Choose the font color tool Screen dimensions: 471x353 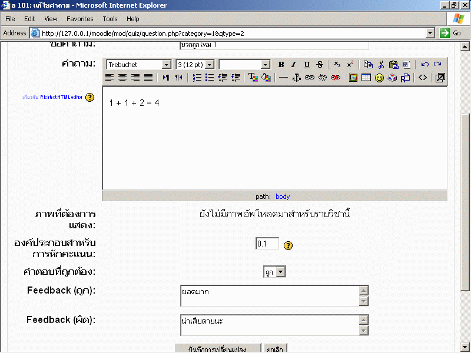[x=253, y=78]
